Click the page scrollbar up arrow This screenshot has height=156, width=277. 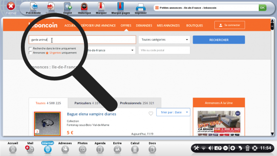[272, 21]
